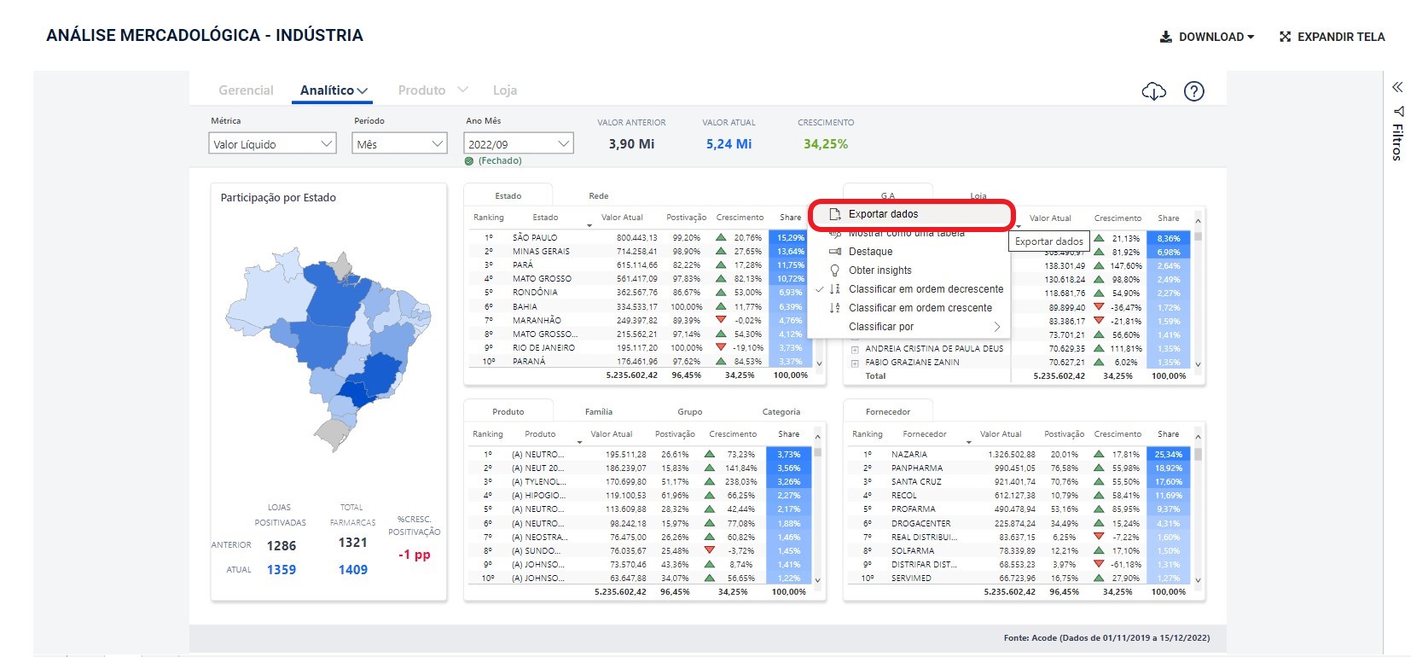Open the DOWNLOAD dropdown button
The image size is (1428, 657).
pos(1207,37)
